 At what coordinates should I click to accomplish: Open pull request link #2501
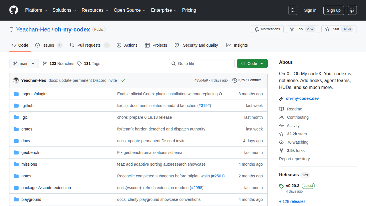[x=218, y=176]
